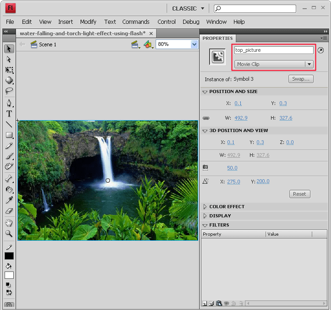Click the Reset button
331x310 pixels.
pos(299,194)
